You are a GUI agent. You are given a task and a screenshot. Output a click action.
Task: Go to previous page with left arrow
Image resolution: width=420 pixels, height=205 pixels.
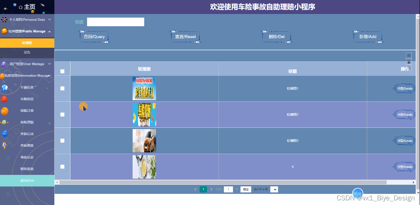click(x=195, y=189)
